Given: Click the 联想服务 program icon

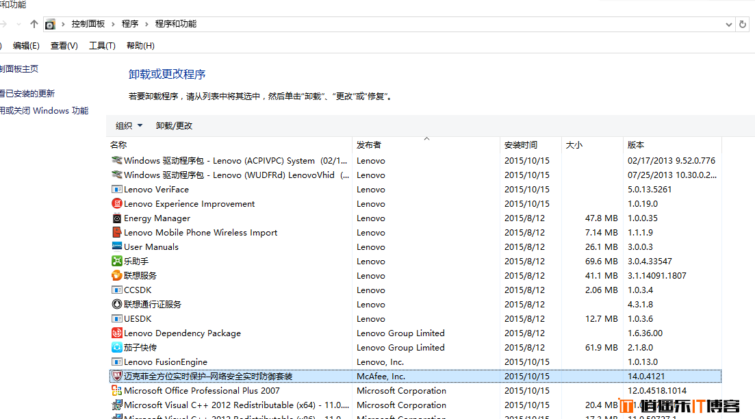Looking at the screenshot, I should (x=116, y=276).
